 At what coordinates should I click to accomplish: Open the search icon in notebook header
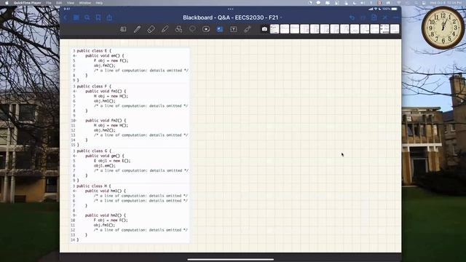point(87,17)
